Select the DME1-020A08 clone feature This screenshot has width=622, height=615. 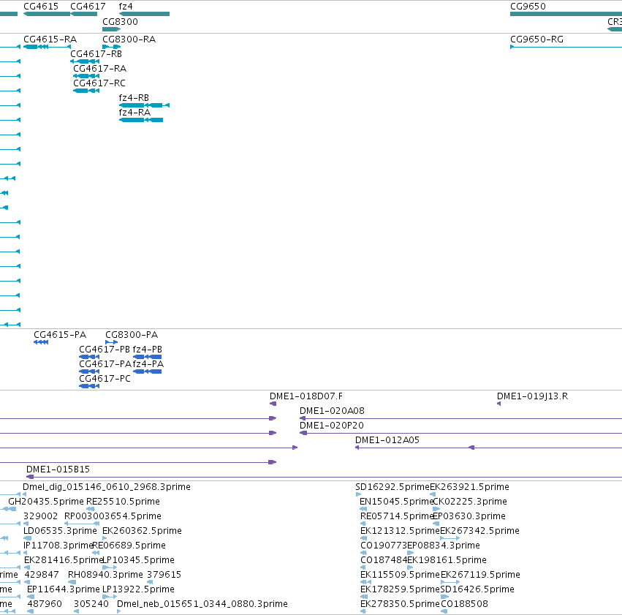pos(460,418)
